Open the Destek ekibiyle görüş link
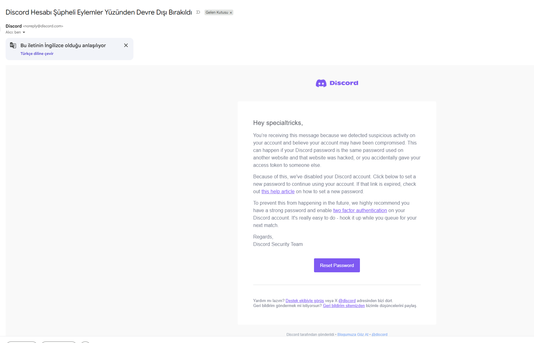 point(305,301)
